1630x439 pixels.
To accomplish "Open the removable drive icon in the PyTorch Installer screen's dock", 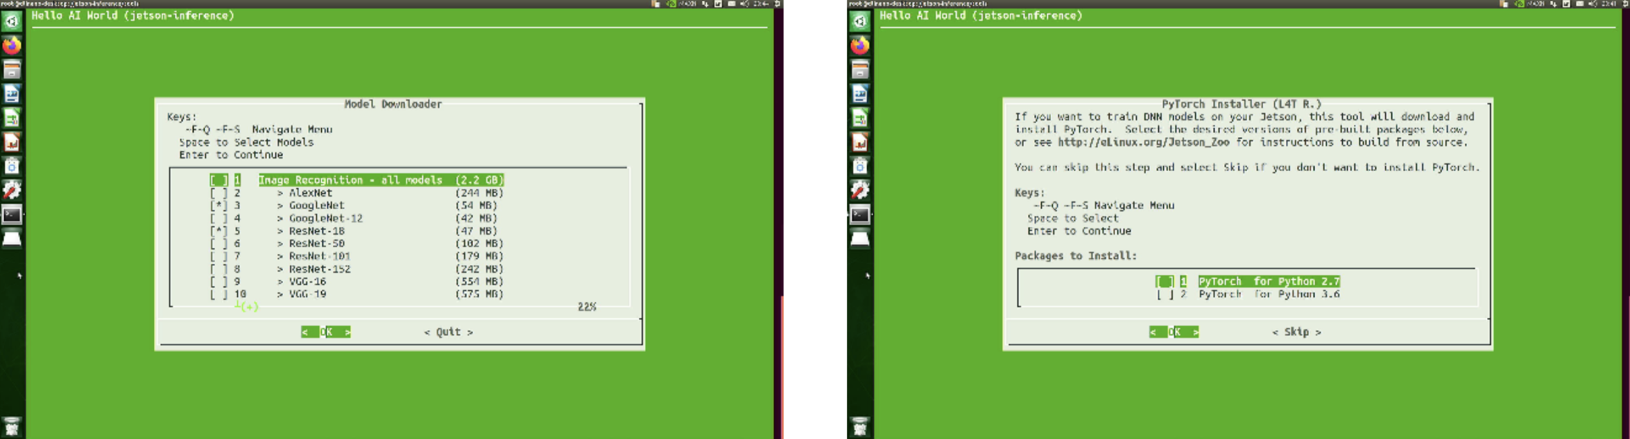I will (860, 239).
